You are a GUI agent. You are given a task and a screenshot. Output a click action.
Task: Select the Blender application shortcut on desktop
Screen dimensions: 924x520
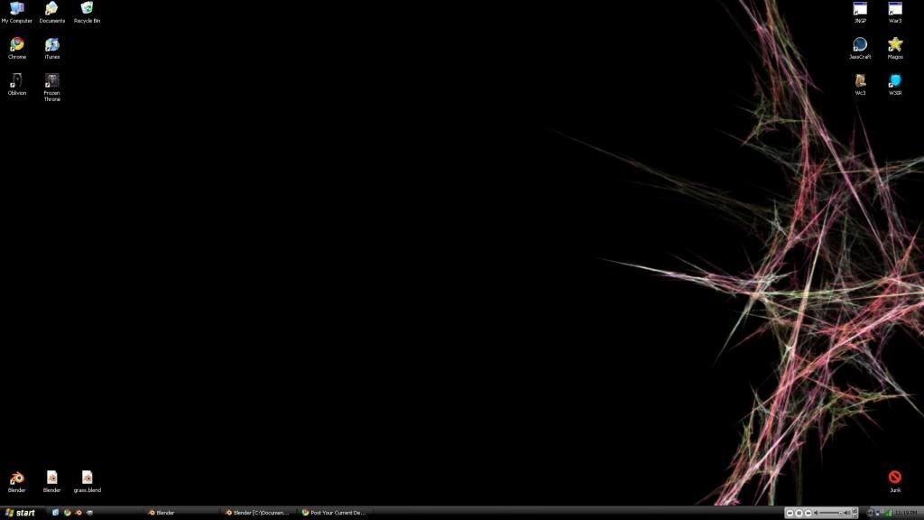click(x=16, y=482)
